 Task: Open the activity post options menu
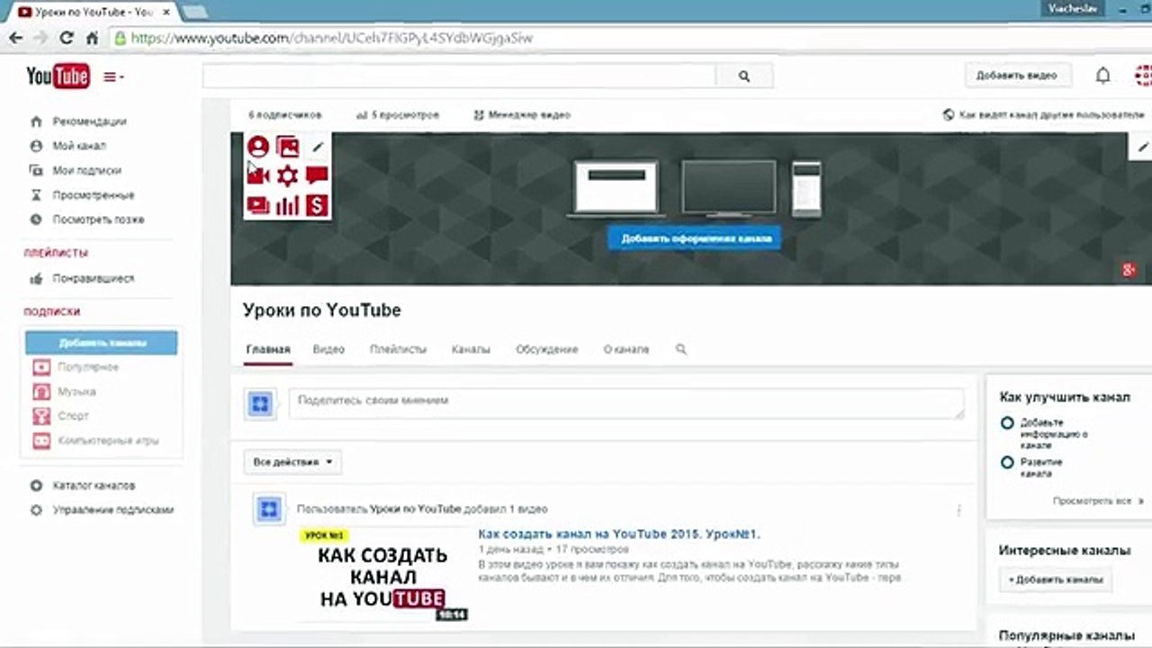958,510
